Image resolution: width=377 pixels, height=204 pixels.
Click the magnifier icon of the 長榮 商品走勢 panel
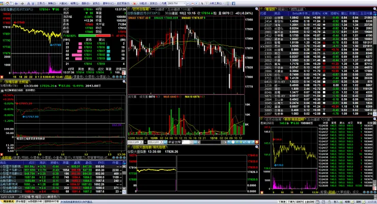click(x=374, y=119)
